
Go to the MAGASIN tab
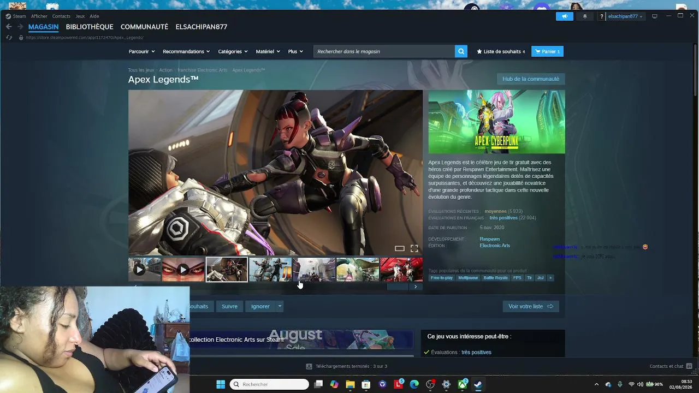pos(44,27)
